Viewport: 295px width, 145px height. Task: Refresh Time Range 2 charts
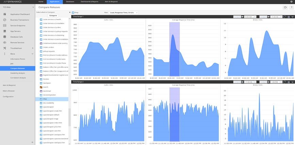[x=285, y=82]
